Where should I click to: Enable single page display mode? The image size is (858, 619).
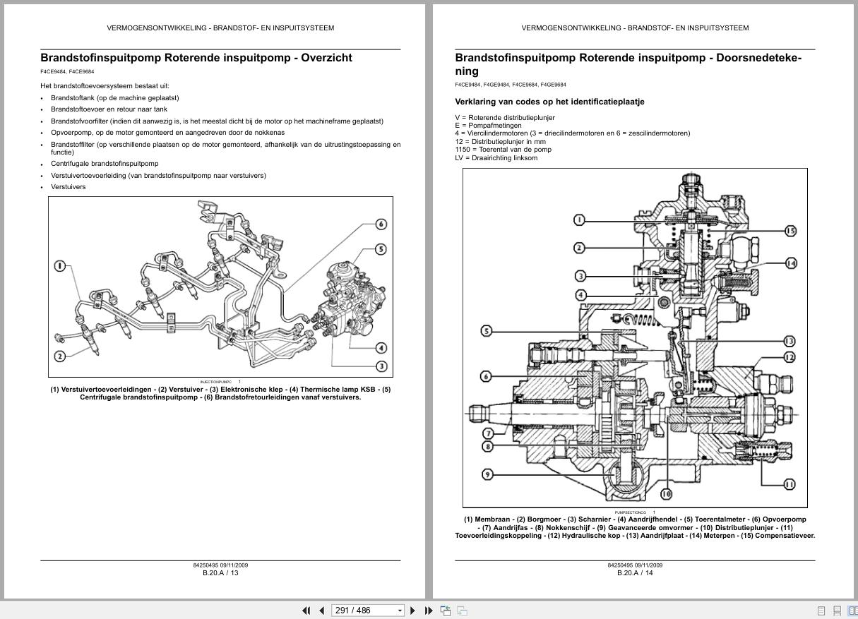pos(821,611)
